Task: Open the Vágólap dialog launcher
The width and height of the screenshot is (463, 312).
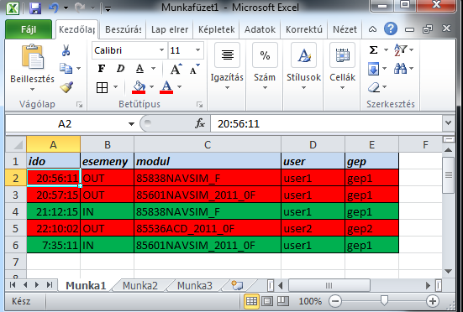Action: click(79, 104)
